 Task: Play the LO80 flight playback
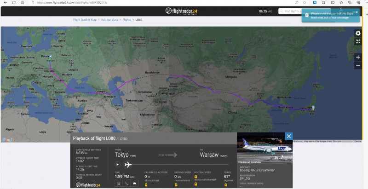(x=118, y=165)
